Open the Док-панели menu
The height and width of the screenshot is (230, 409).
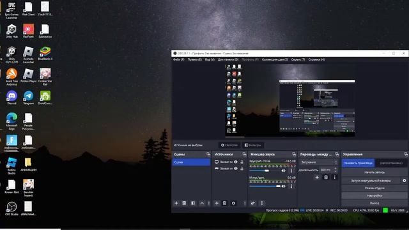click(228, 59)
